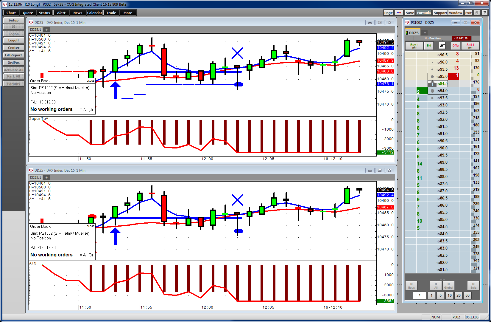Open the Formula toolbar button
Screen dimensions: 491x322
(424, 13)
